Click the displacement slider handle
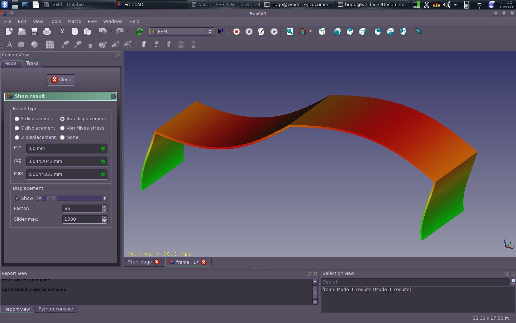Viewport: 516px width, 323px height. pos(52,198)
